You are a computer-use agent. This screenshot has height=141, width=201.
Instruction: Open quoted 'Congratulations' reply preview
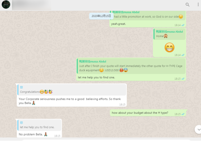[72, 90]
